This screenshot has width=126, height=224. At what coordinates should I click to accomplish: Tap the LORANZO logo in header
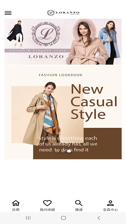tap(63, 13)
